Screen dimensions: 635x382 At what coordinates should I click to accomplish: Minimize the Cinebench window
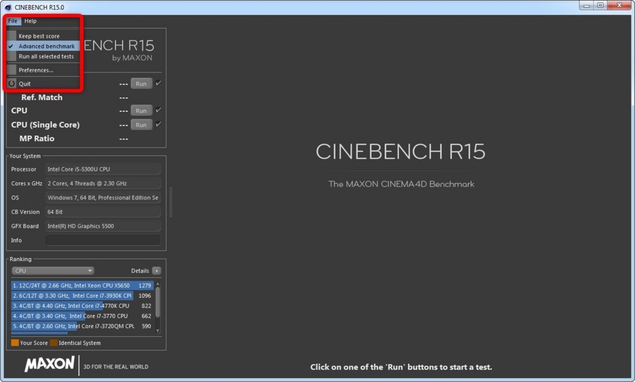(x=586, y=6)
